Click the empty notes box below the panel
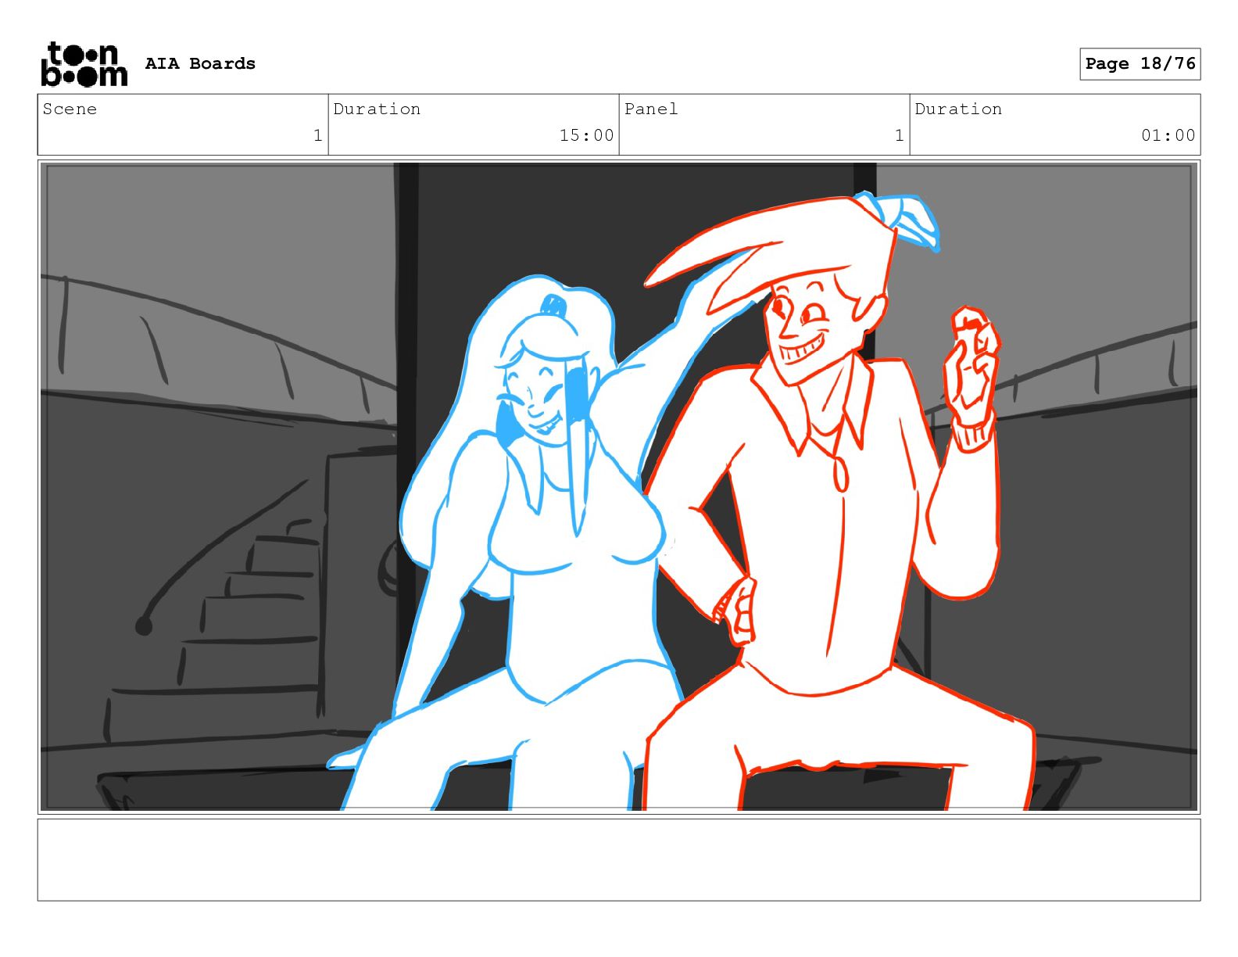The height and width of the screenshot is (957, 1238). (x=618, y=860)
